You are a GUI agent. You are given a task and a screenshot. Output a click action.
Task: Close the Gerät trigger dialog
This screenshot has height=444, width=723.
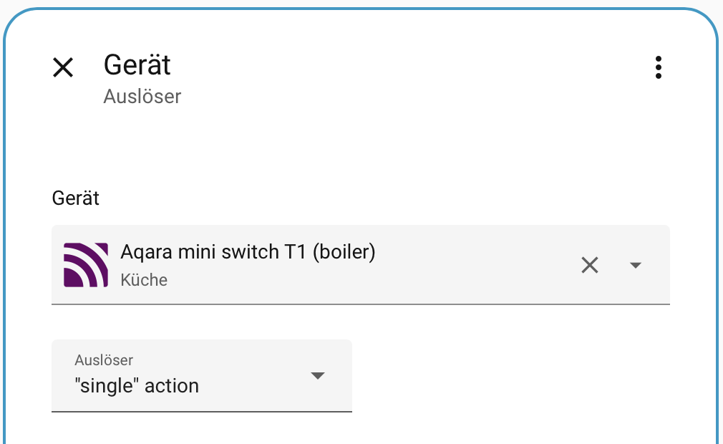point(63,67)
